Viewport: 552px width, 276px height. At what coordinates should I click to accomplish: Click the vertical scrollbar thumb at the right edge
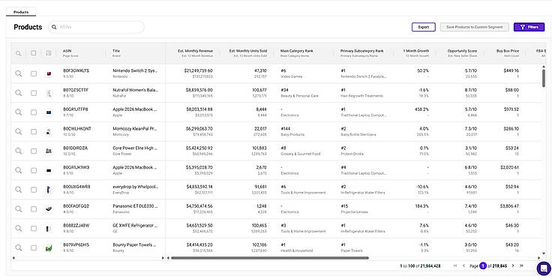(544, 78)
